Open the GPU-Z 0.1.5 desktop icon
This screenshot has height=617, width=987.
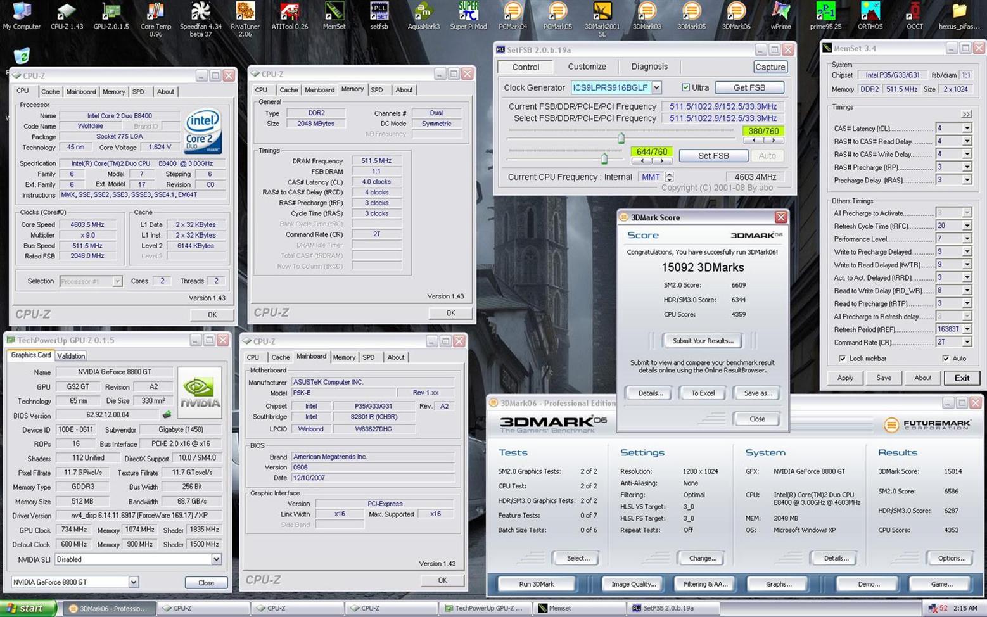pos(111,16)
